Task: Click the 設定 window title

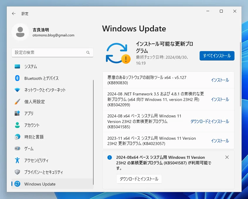Action: point(25,14)
